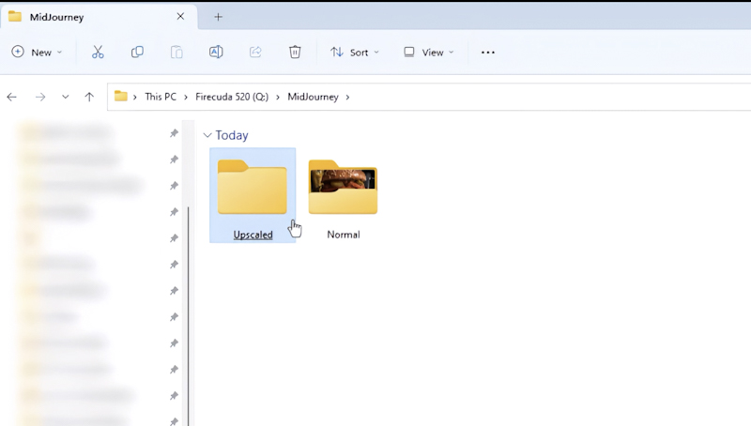This screenshot has height=426, width=751.
Task: Click the Normal folder name label
Action: pos(344,235)
